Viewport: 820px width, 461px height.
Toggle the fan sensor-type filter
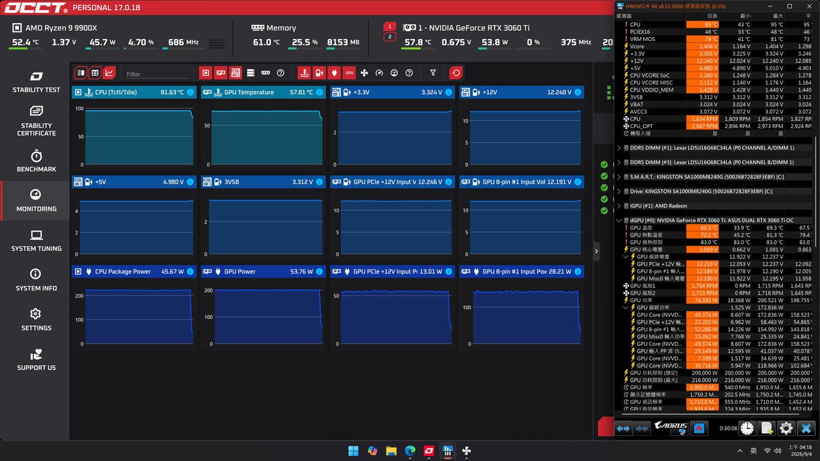[364, 73]
